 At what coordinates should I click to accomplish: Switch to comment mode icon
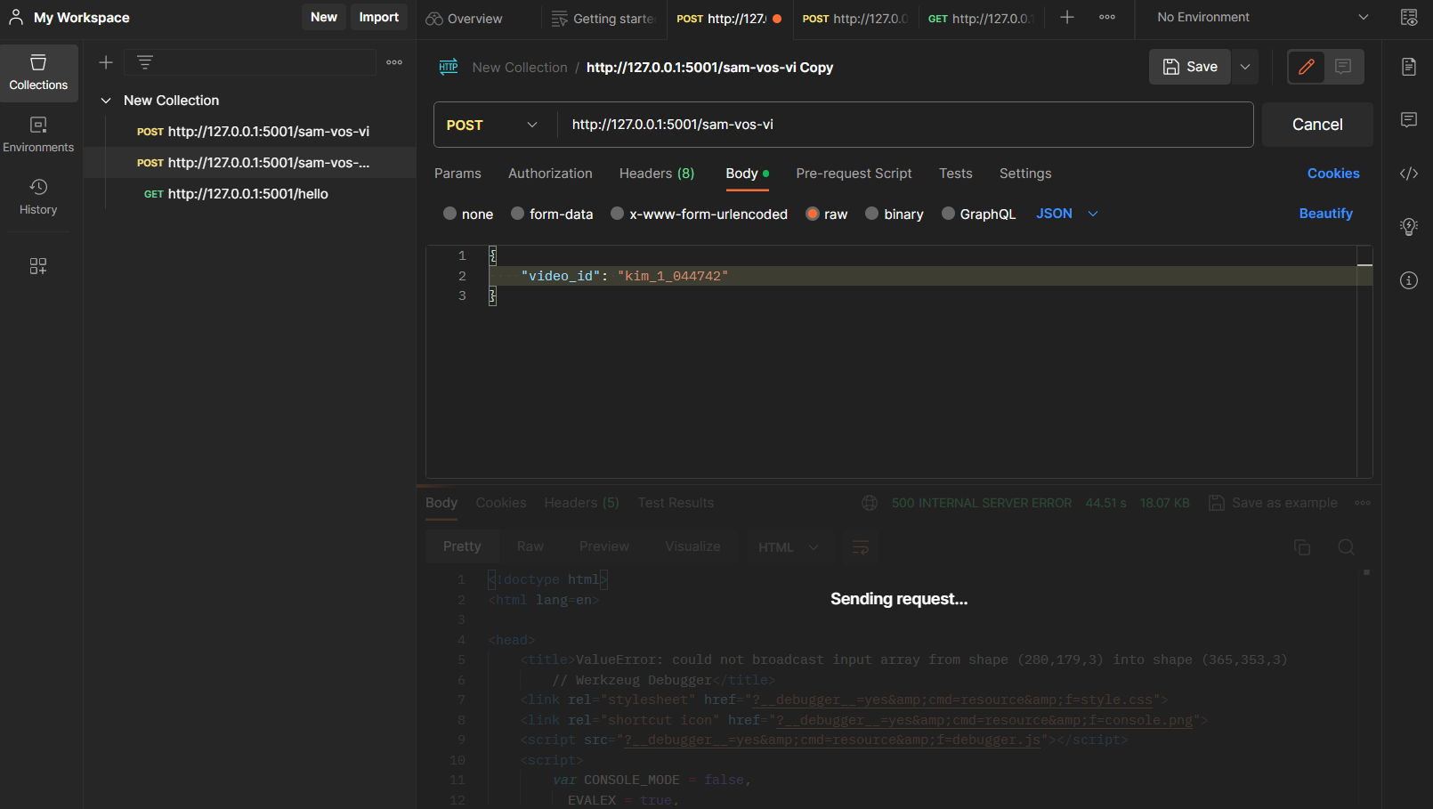[x=1344, y=67]
